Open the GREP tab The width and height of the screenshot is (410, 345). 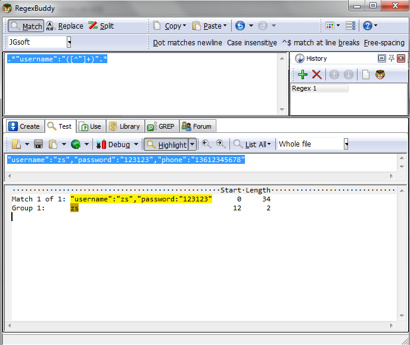[x=161, y=126]
